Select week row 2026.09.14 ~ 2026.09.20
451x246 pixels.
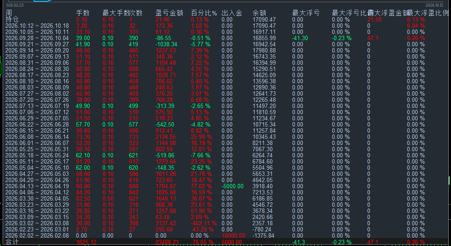point(37,51)
